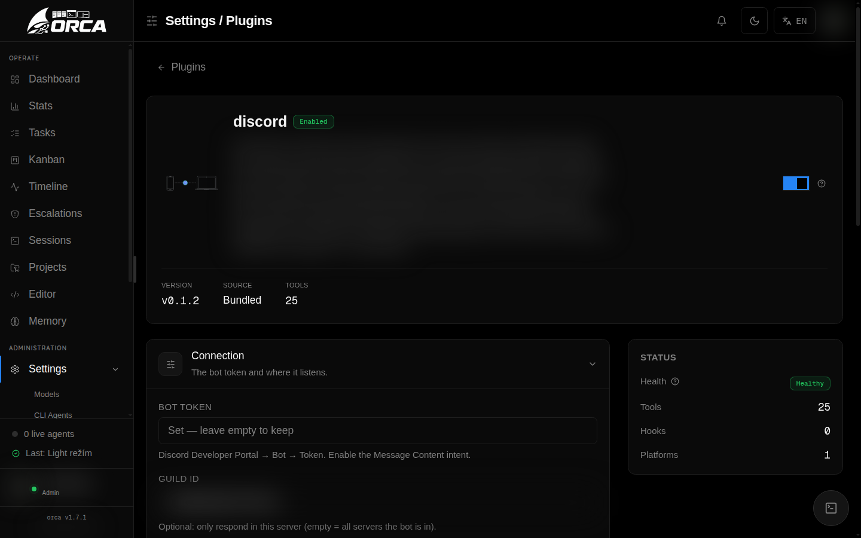
Task: Return to Plugins list link
Action: (x=181, y=67)
